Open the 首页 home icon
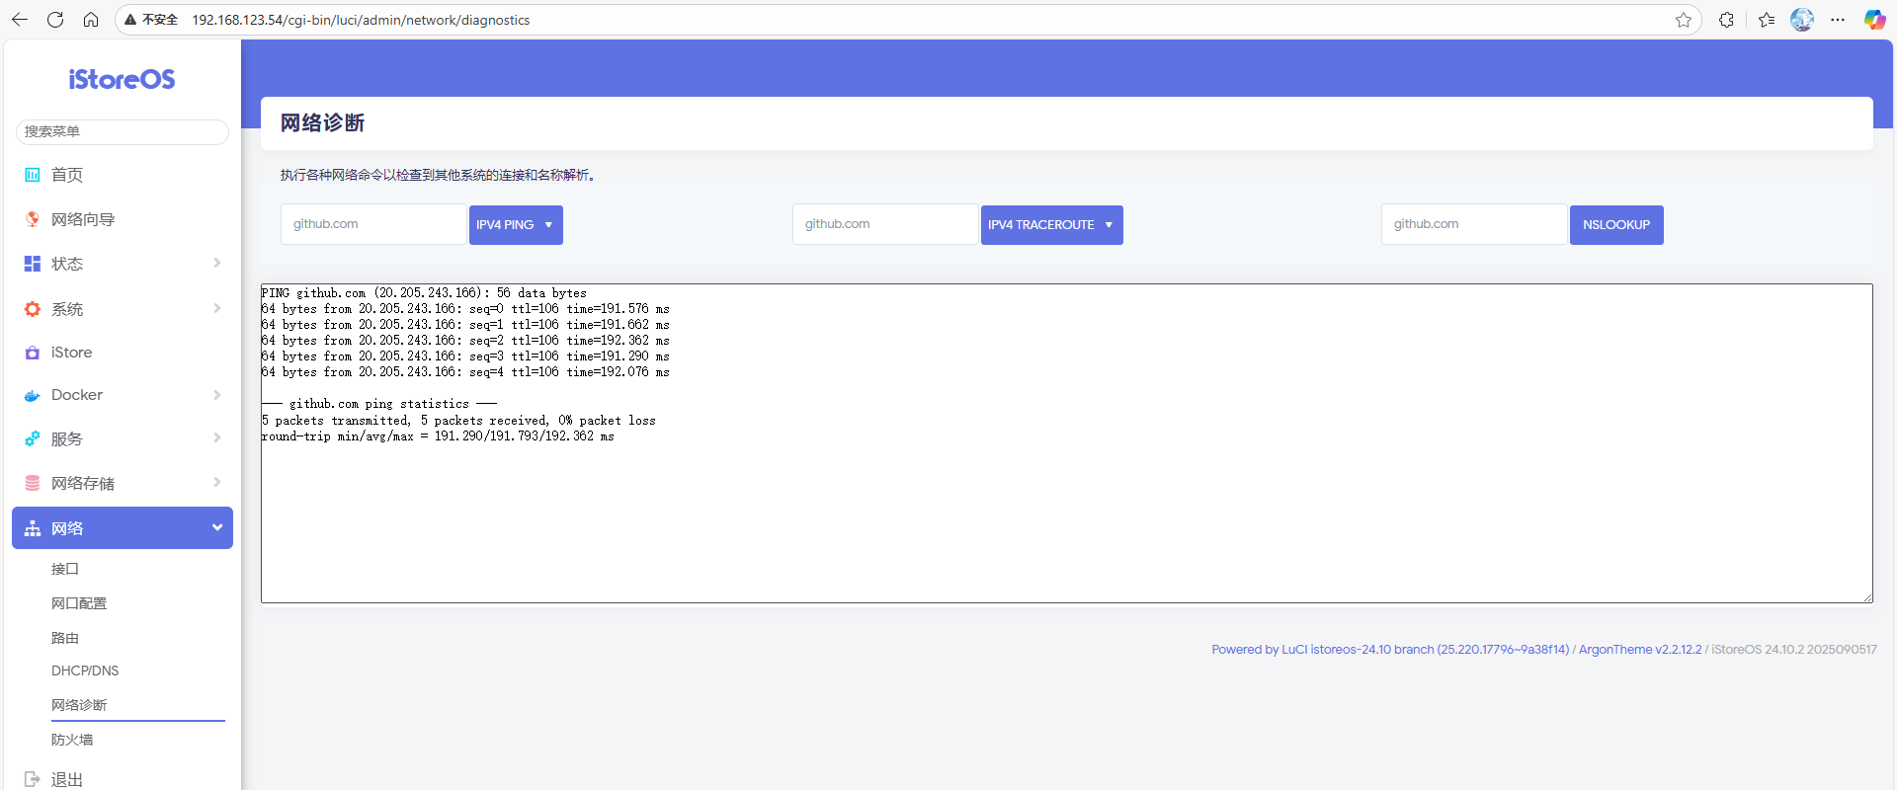This screenshot has height=790, width=1897. point(33,175)
